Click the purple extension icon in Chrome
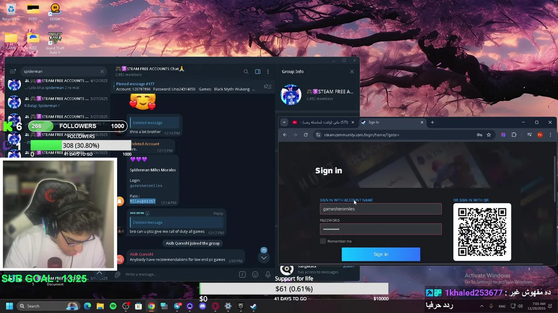 tap(504, 135)
